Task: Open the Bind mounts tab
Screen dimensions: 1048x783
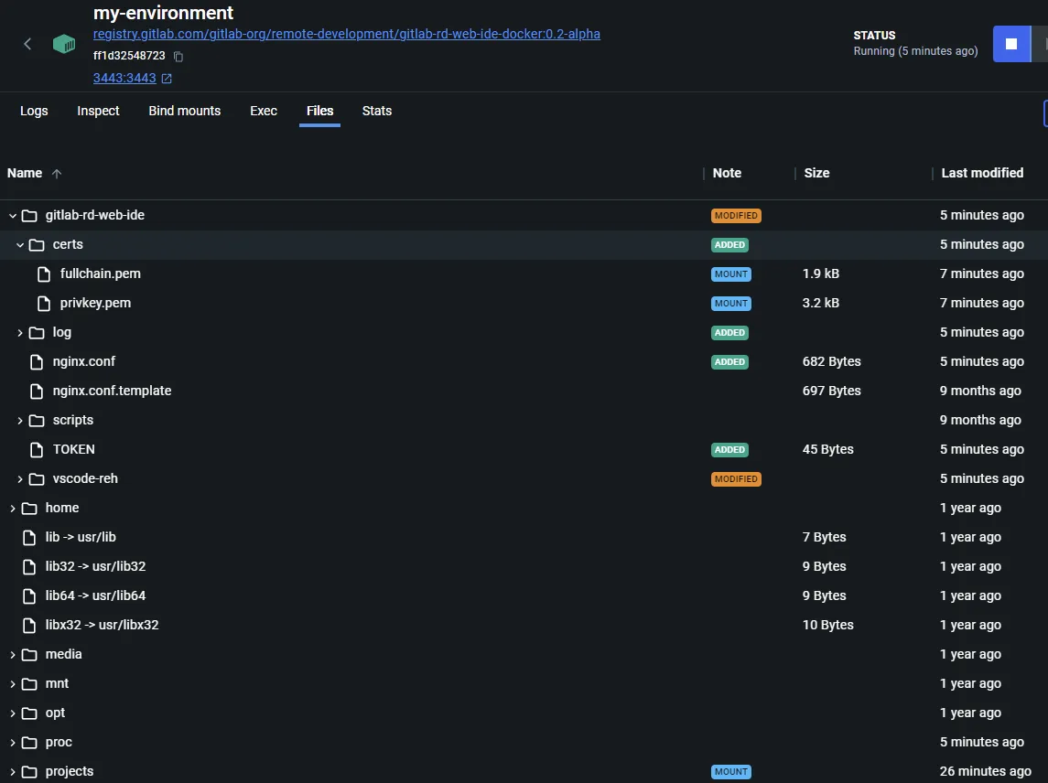Action: 185,111
